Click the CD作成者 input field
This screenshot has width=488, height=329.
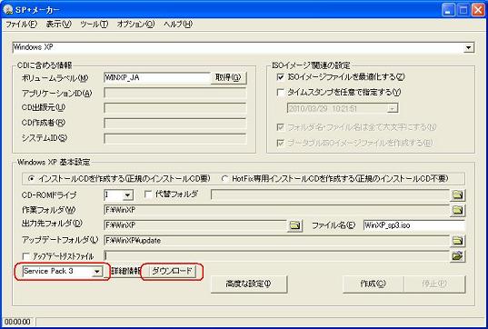tap(175, 123)
